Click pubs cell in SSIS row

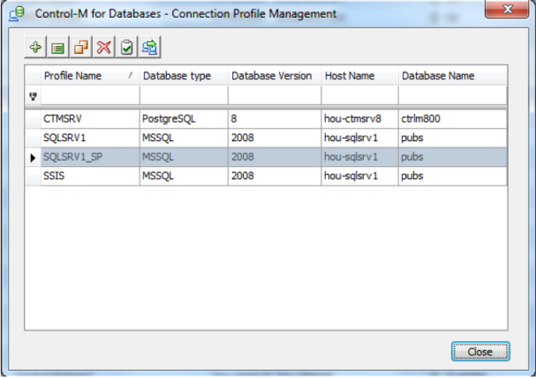453,176
